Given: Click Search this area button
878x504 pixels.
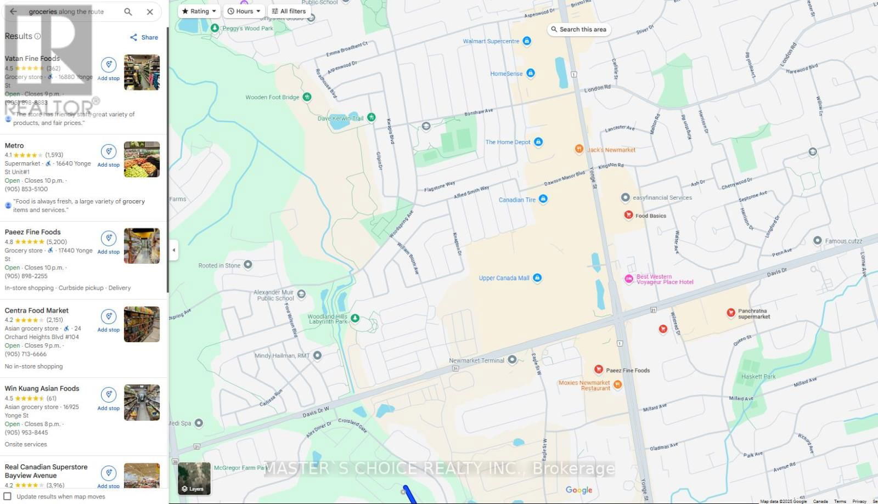Looking at the screenshot, I should (579, 30).
